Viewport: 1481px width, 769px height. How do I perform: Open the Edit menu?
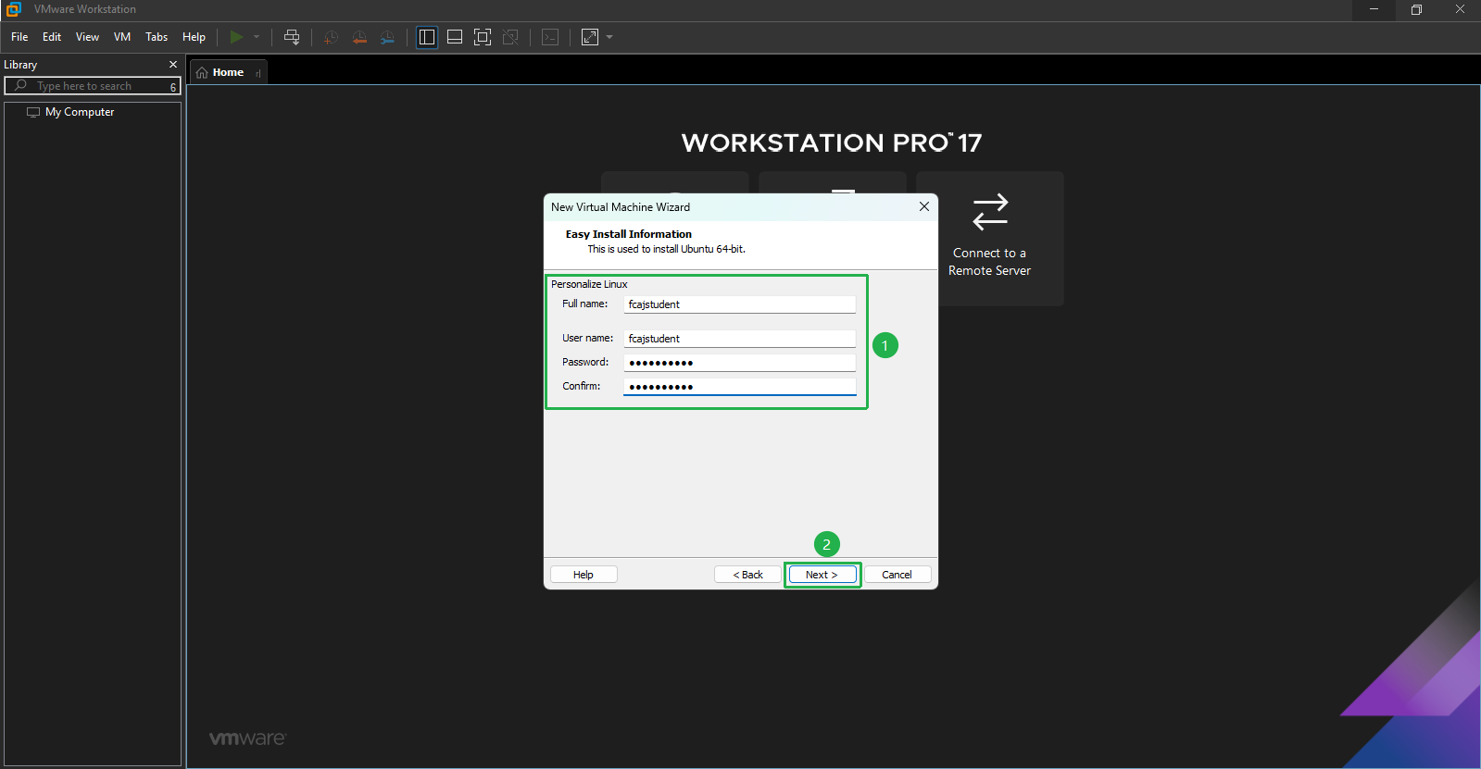click(x=52, y=37)
